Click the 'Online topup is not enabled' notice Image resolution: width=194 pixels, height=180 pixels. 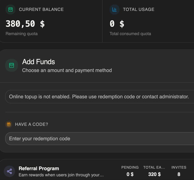coord(100,97)
